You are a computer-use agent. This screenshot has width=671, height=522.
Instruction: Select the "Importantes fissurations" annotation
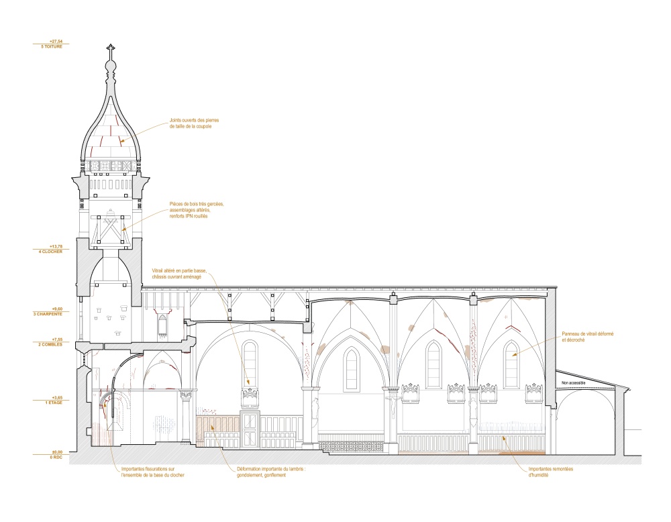(x=153, y=472)
